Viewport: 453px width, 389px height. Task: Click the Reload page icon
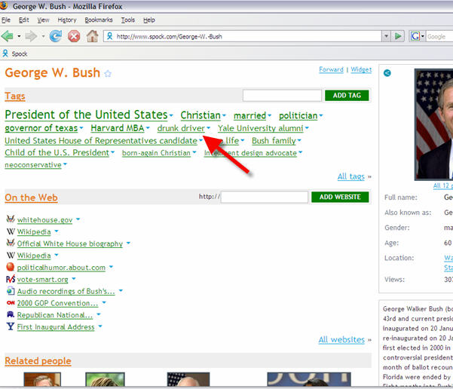click(x=55, y=36)
